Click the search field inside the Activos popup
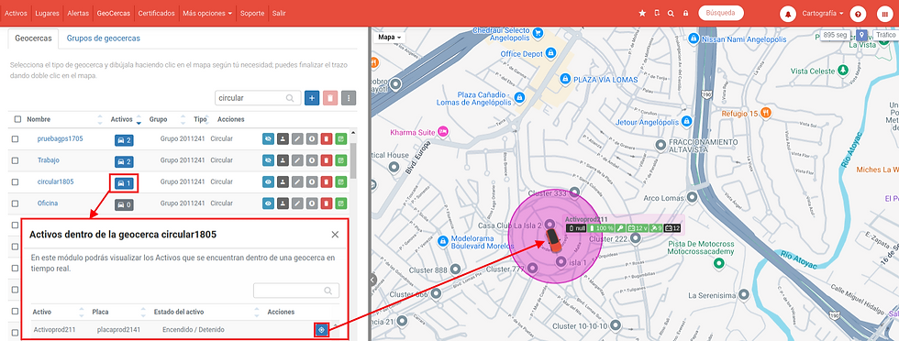This screenshot has height=341, width=899. [295, 291]
